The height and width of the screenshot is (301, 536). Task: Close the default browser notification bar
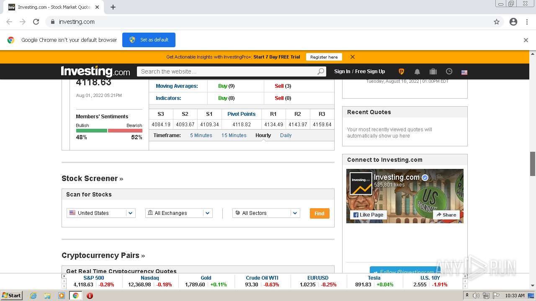(526, 40)
